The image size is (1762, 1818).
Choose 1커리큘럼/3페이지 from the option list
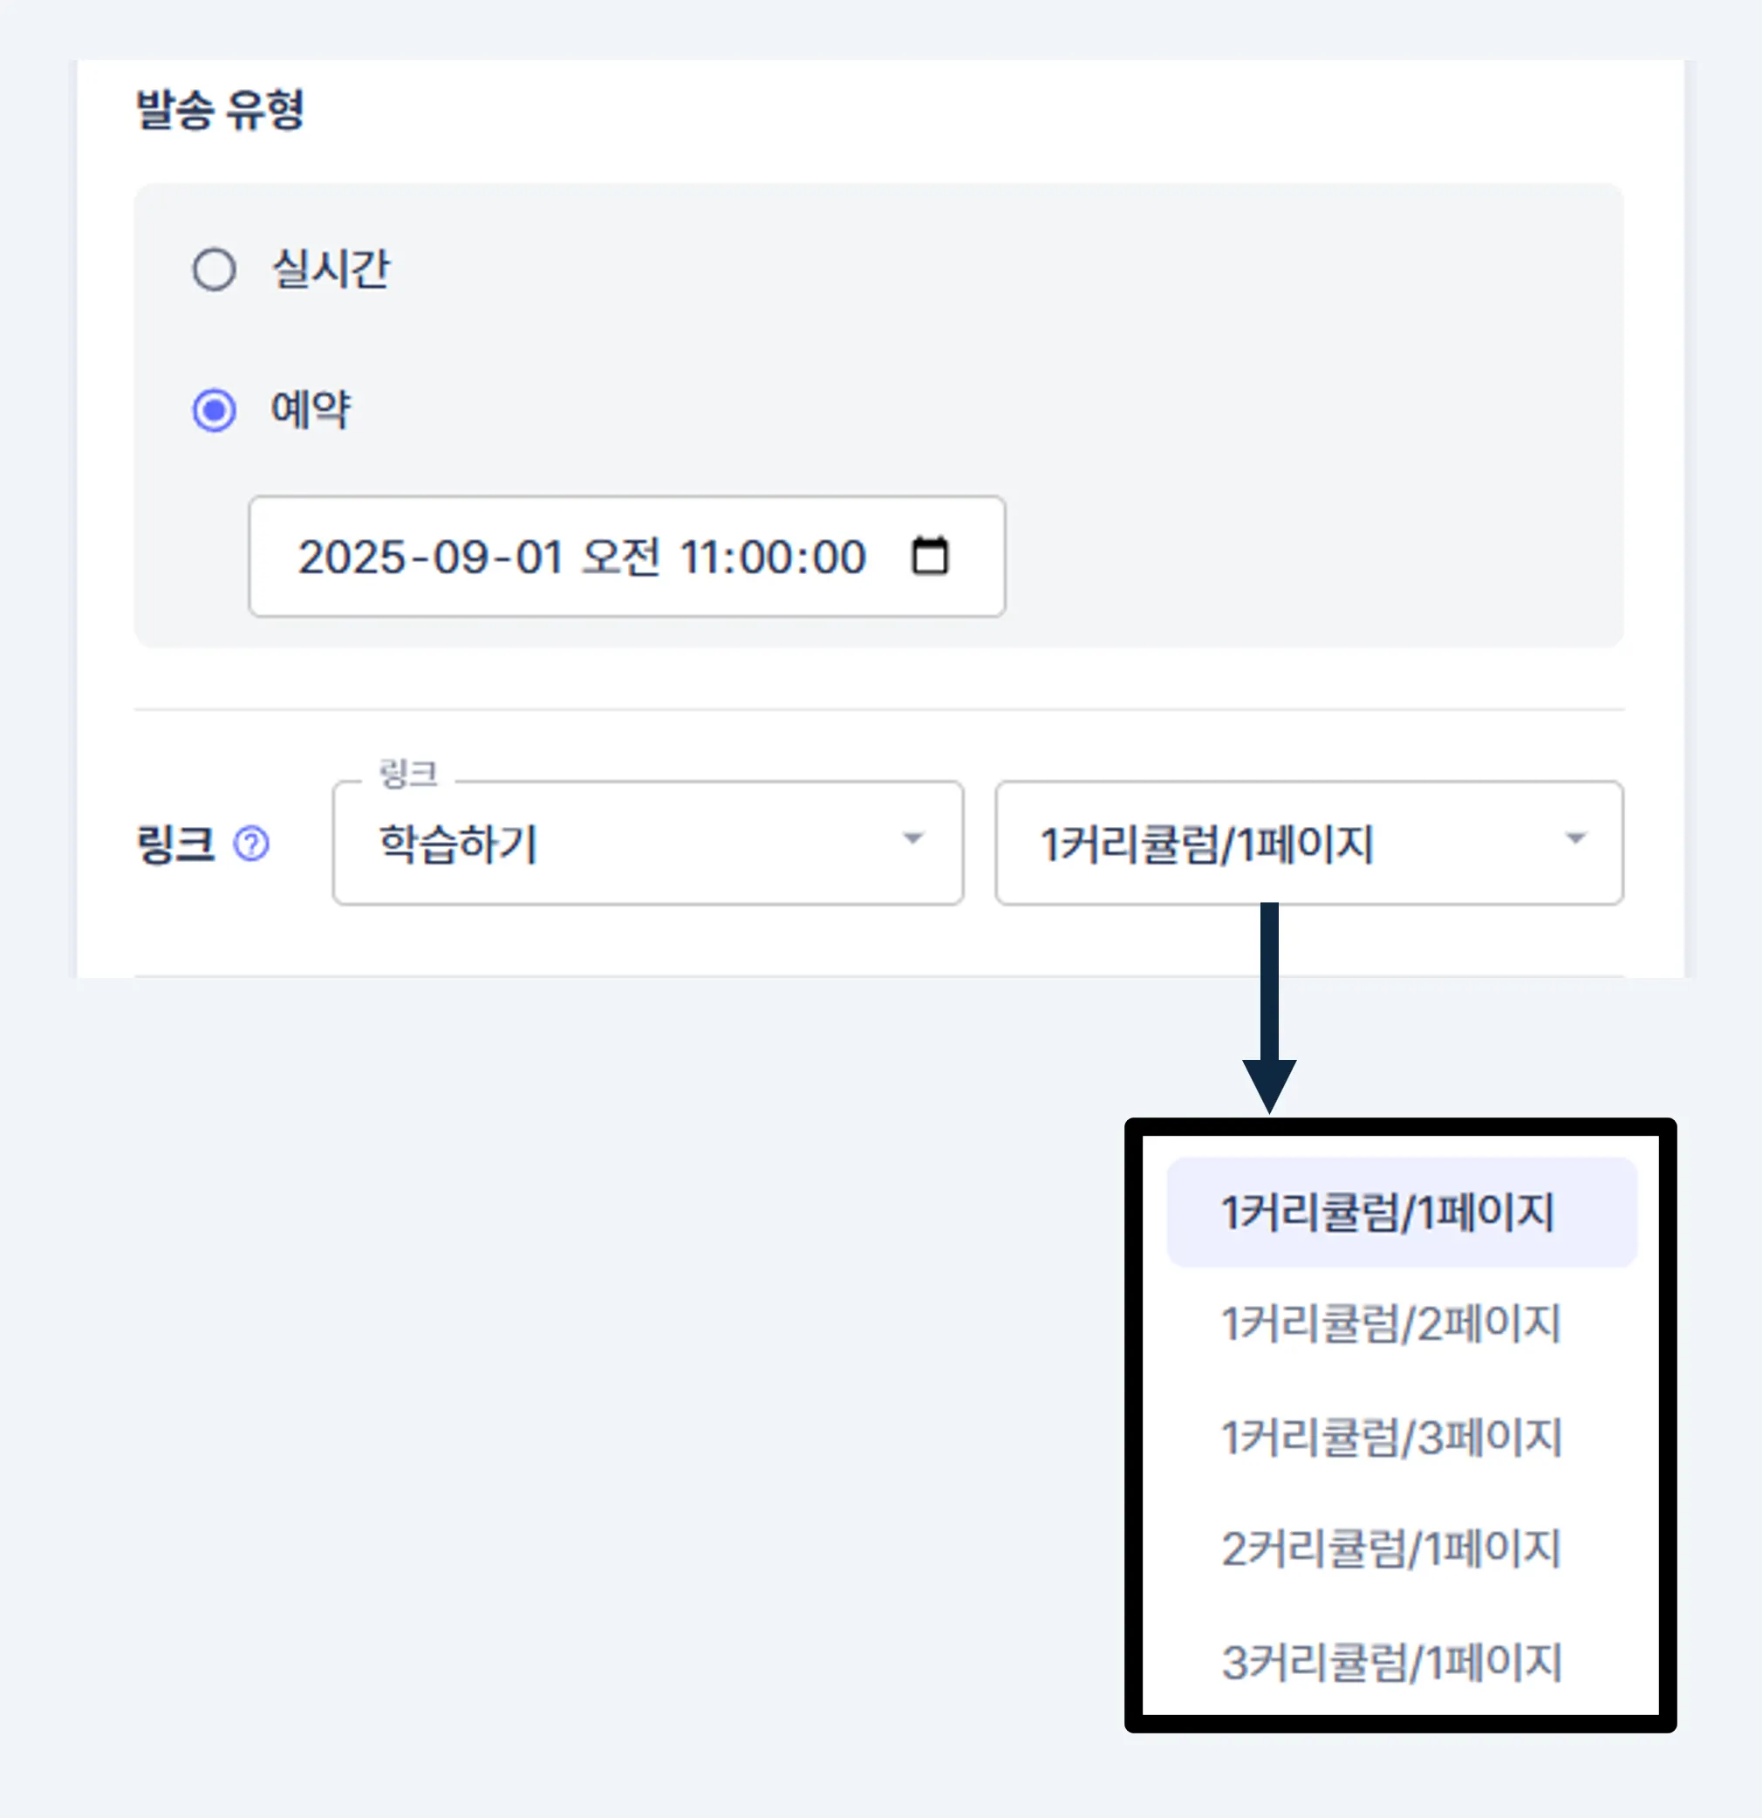pos(1402,1437)
